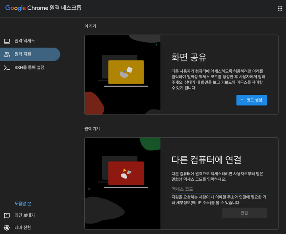Click the 화면 공유 description starting 다른 사용자가 컴퓨터에

click(x=218, y=79)
